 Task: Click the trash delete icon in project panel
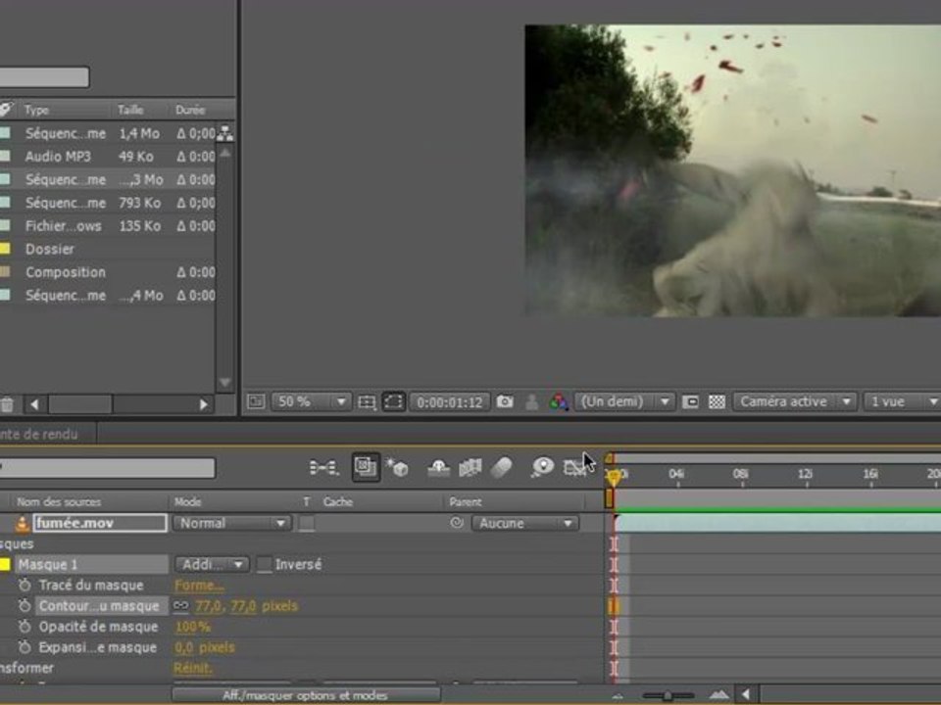(x=7, y=404)
